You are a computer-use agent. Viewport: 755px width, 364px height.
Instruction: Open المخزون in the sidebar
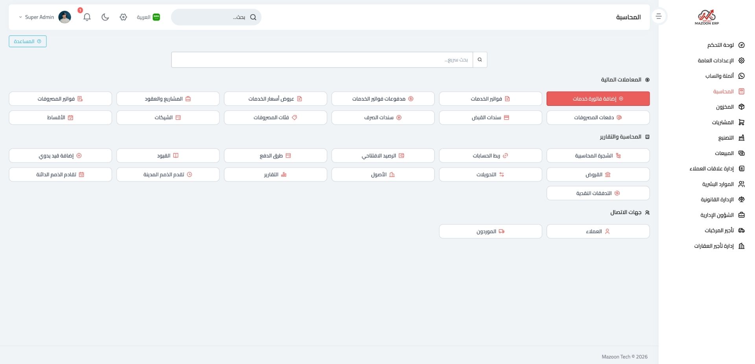tap(725, 107)
